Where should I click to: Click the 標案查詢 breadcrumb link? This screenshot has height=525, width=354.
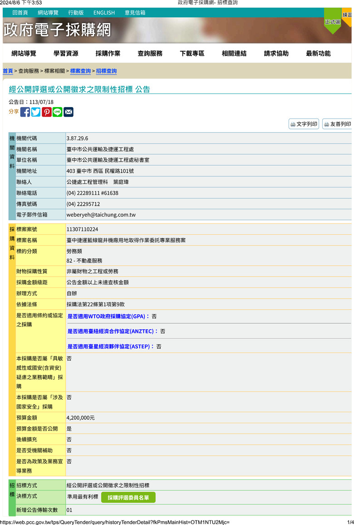pyautogui.click(x=80, y=71)
